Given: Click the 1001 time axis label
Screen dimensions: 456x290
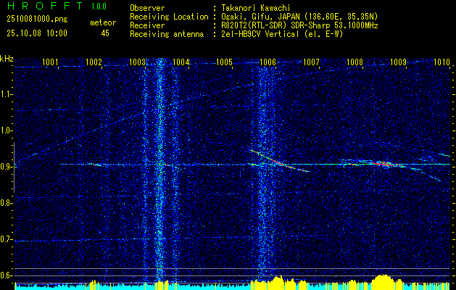Looking at the screenshot, I should pyautogui.click(x=50, y=62).
